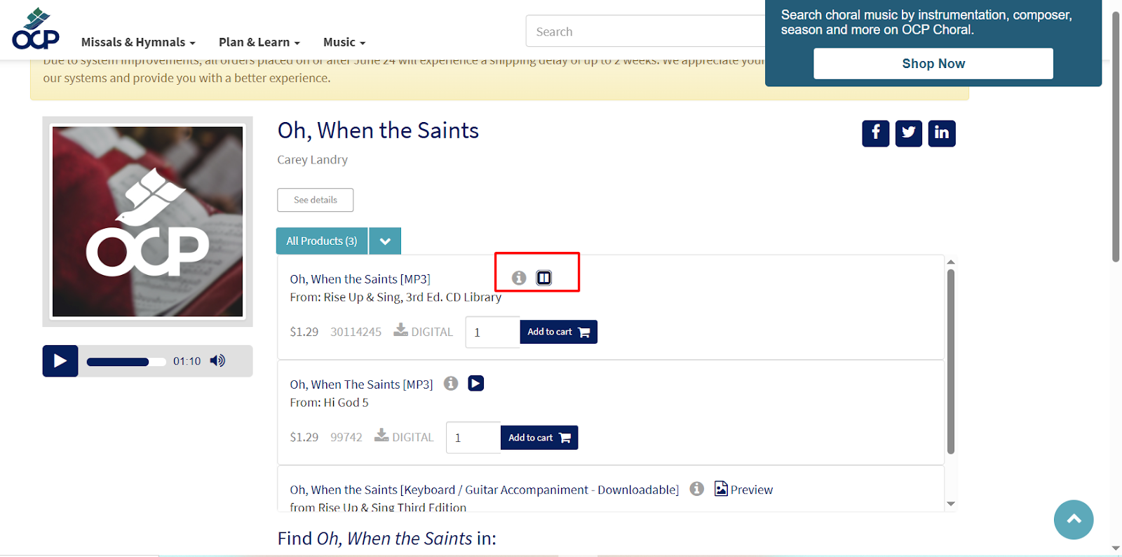This screenshot has height=557, width=1122.
Task: Open info icon for Rise Up & Sing MP3
Action: [519, 278]
